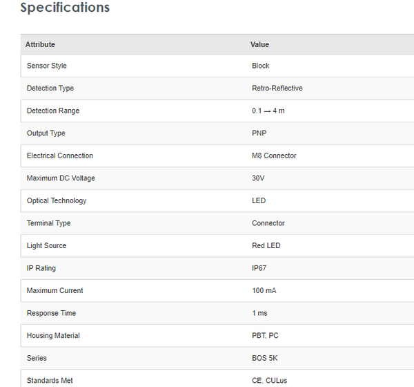Click the PBT, PC housing material value

[266, 336]
